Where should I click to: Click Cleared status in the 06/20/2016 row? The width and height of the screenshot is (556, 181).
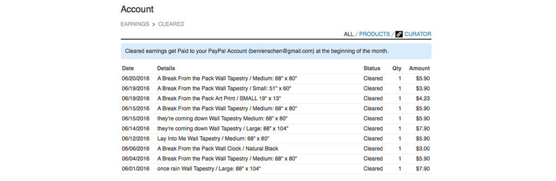tap(373, 79)
